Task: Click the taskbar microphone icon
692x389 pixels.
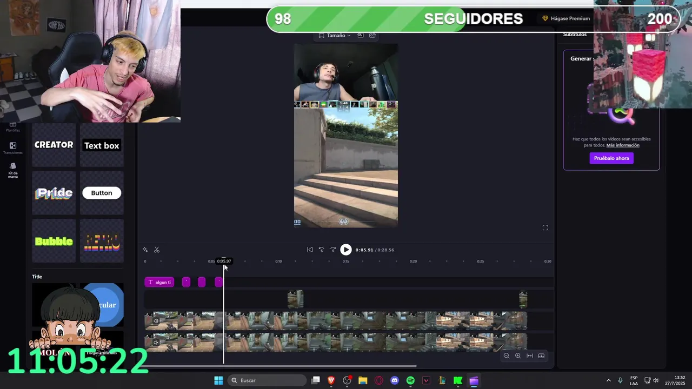Action: pos(620,380)
